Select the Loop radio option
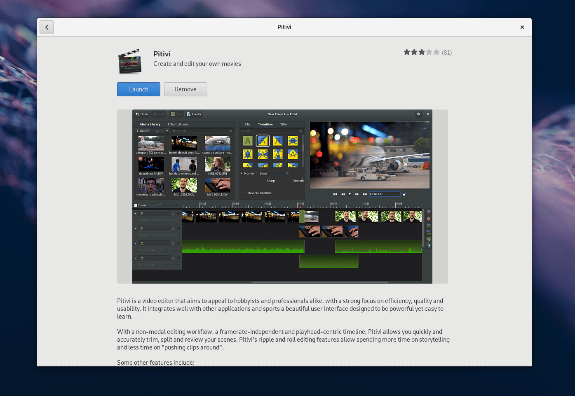 [x=258, y=173]
